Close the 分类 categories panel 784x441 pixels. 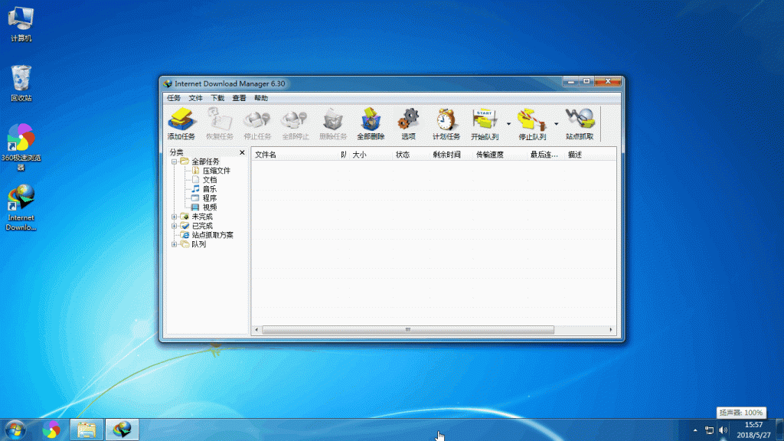242,152
